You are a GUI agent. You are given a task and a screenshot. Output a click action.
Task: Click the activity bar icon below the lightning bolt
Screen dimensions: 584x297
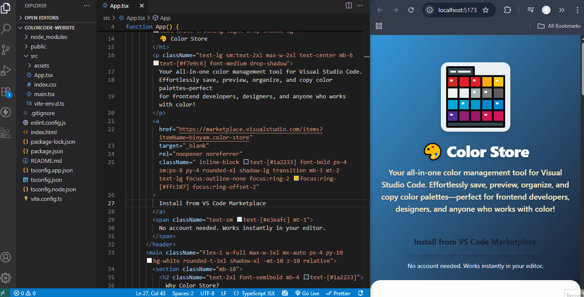pos(6,133)
